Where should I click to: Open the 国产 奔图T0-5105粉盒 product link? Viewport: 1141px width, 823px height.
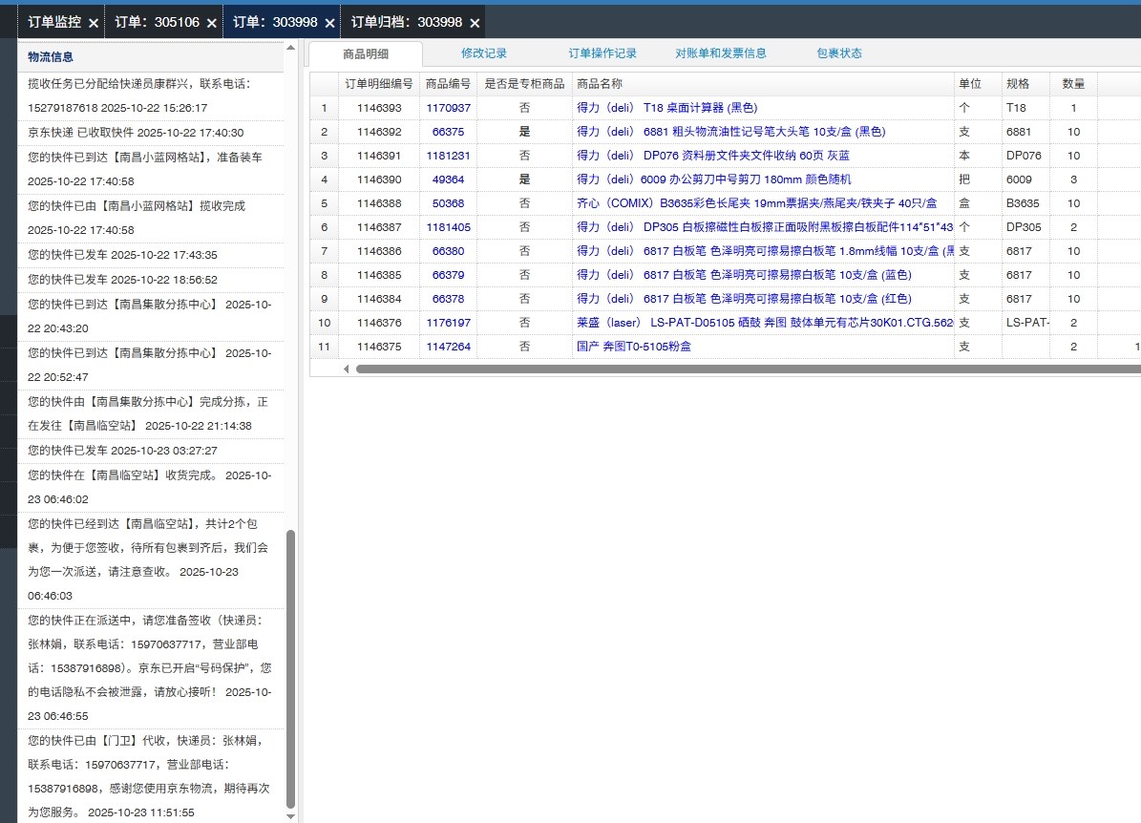tap(634, 347)
